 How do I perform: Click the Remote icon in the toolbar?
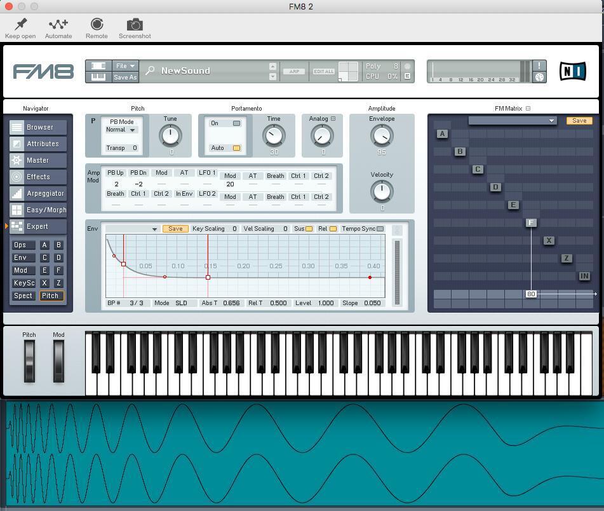[97, 24]
